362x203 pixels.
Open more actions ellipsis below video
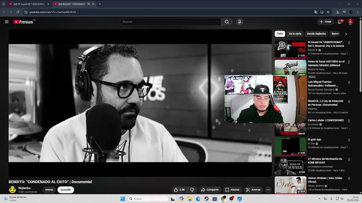click(x=268, y=190)
